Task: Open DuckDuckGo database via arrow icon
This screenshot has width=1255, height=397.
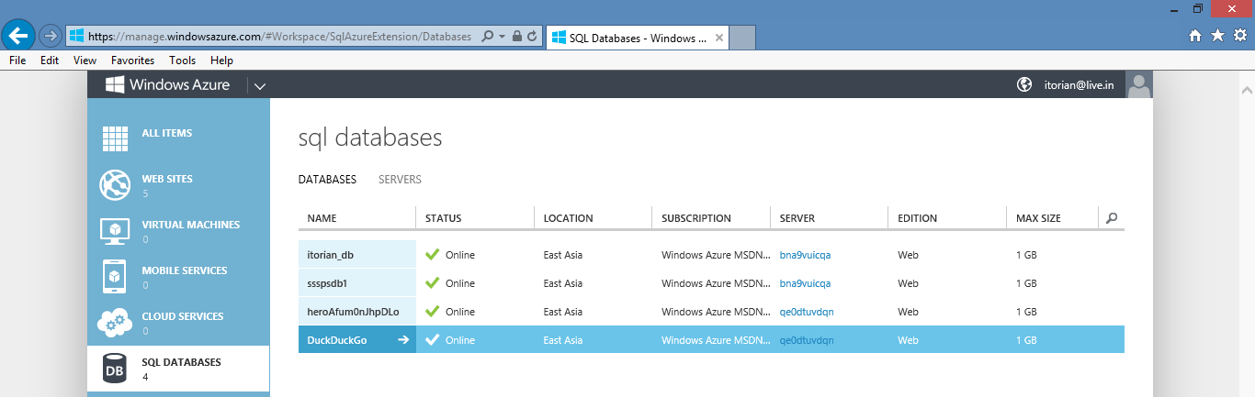Action: click(x=402, y=340)
